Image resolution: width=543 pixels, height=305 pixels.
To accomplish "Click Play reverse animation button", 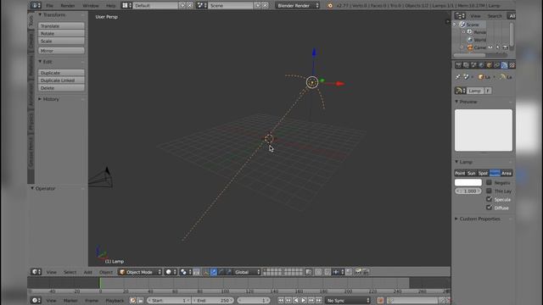I will (x=296, y=301).
